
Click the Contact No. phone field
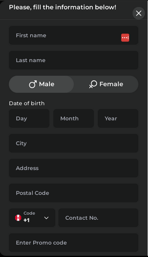click(x=99, y=218)
